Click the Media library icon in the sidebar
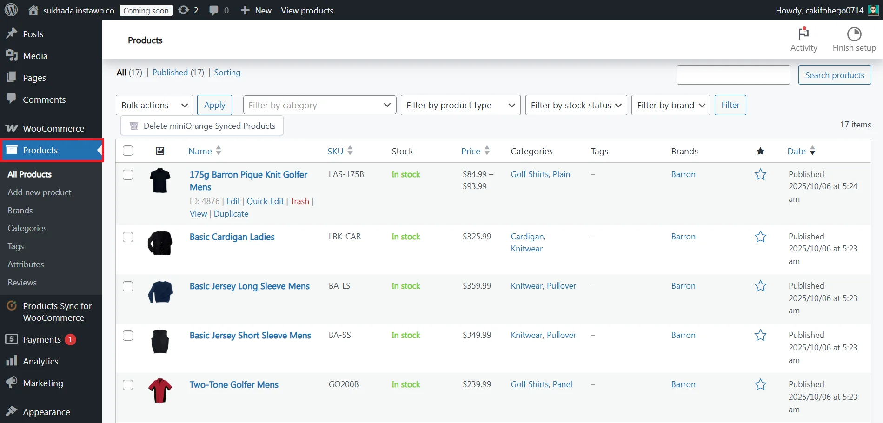 coord(12,55)
